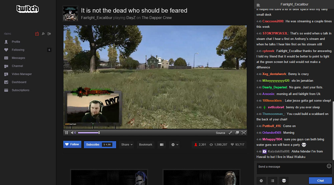The width and height of the screenshot is (334, 185).
Task: Click the Subscribe $4.99 button
Action: pyautogui.click(x=100, y=145)
